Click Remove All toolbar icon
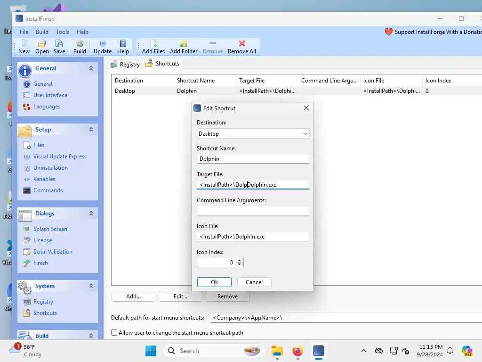 (242, 47)
